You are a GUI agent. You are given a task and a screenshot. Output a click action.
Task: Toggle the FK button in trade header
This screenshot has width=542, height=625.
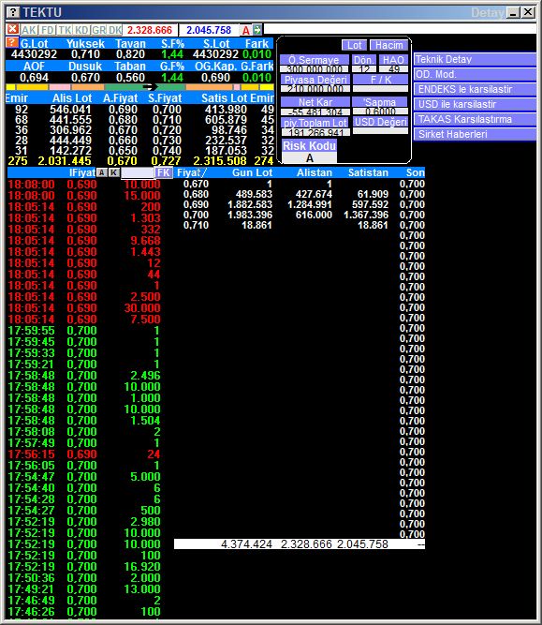(x=164, y=172)
